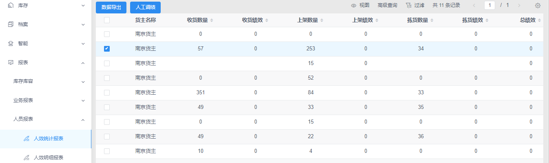549x163 pixels.
Task: Click the icon beside 人效统计报表
Action: 27,139
